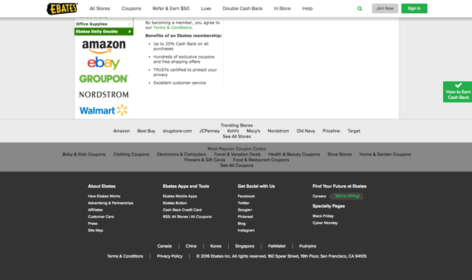
Task: Open Cash Back Credit Card link
Action: [182, 210]
